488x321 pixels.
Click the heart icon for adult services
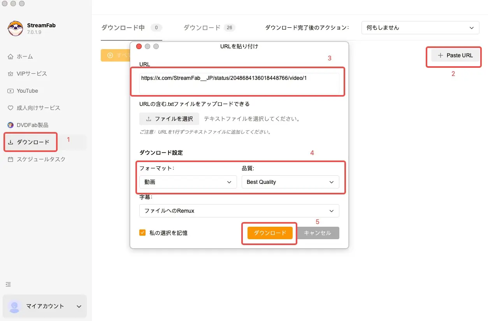(11, 108)
